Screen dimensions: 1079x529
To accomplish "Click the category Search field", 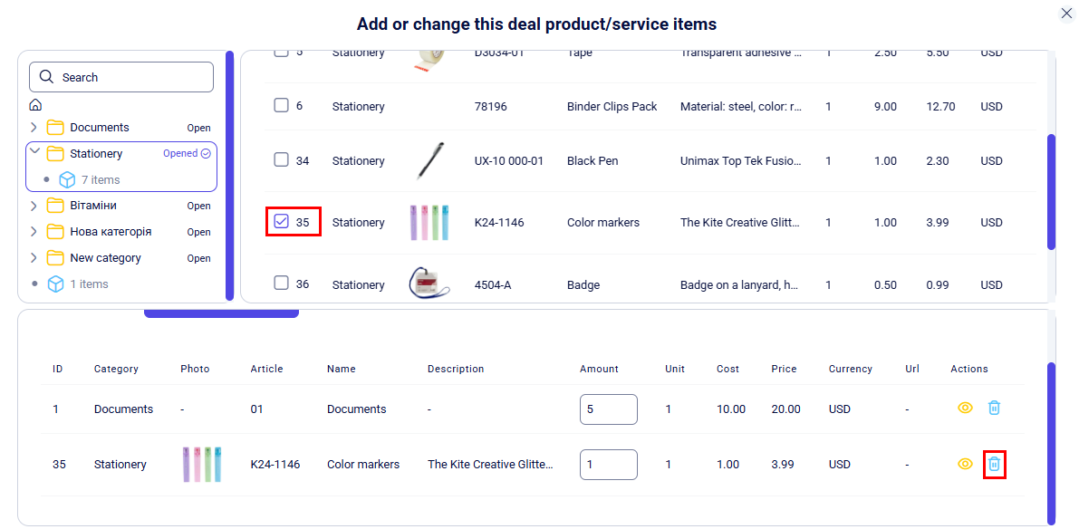I will pos(121,77).
